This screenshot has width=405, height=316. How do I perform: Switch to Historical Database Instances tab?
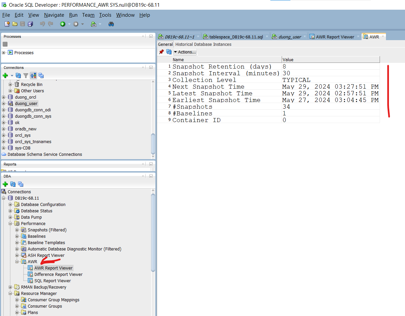coord(203,44)
